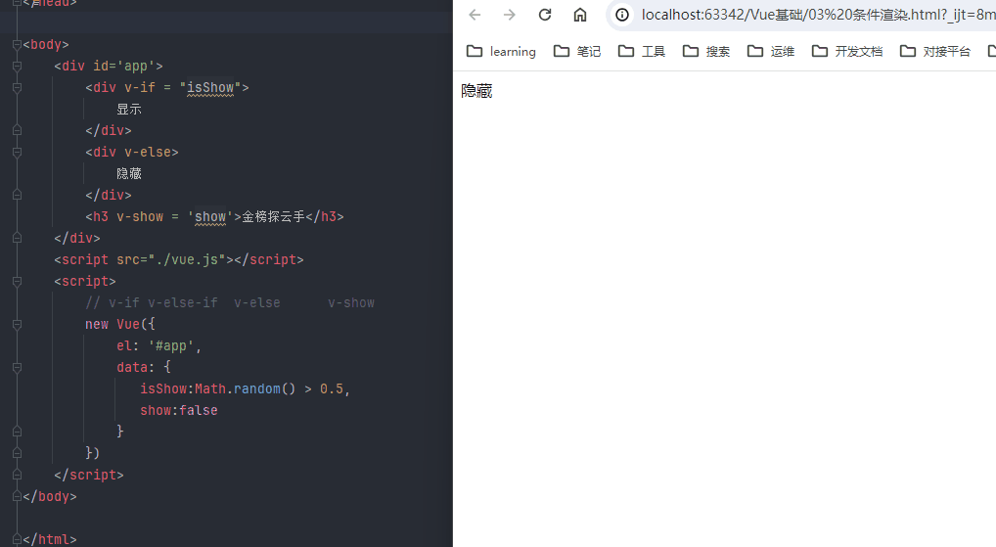The height and width of the screenshot is (547, 996).
Task: Open the learning bookmarks folder
Action: (501, 52)
